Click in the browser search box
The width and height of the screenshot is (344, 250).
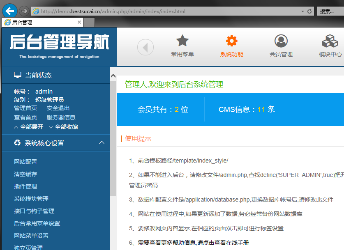[330, 11]
